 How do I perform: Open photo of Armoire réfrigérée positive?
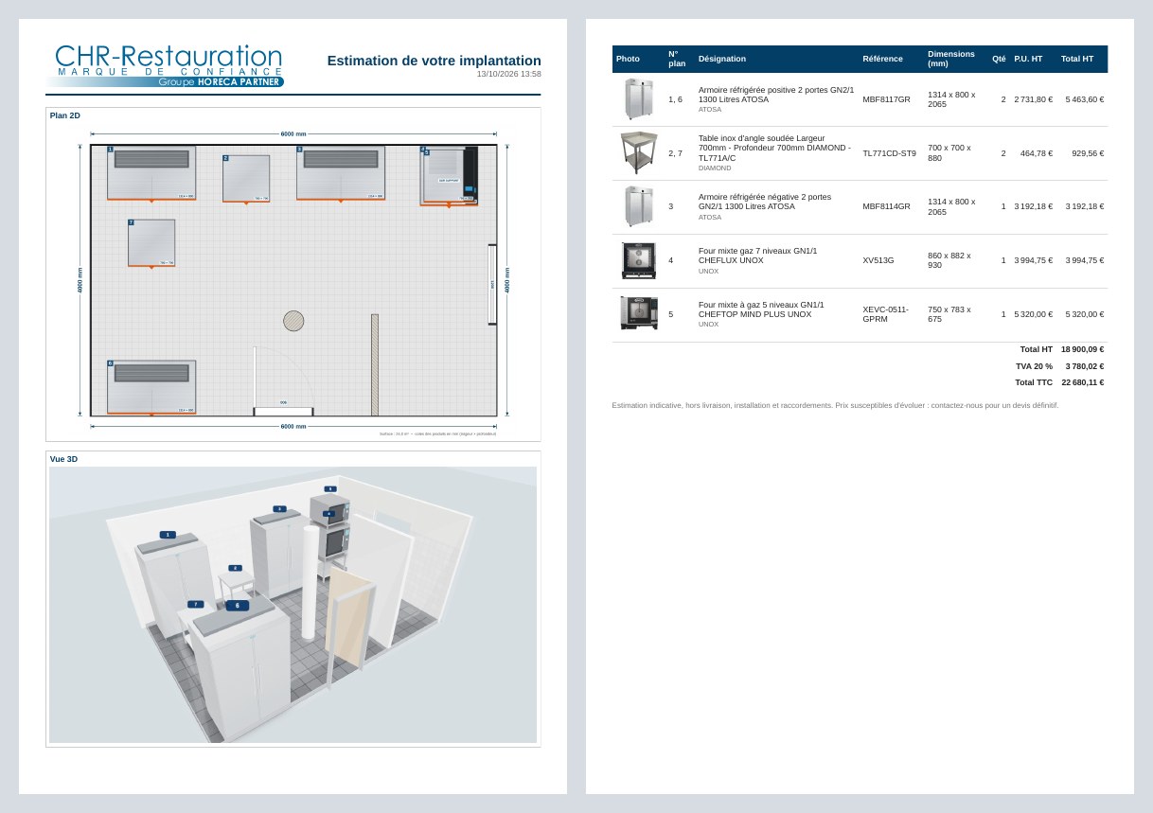(639, 99)
